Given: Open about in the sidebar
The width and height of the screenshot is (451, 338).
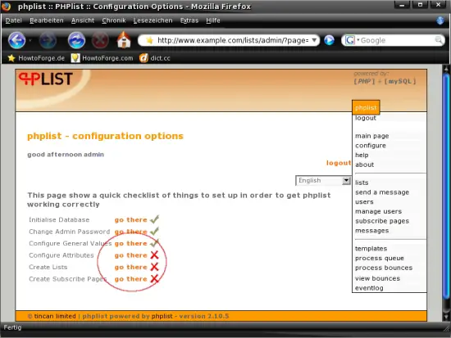Looking at the screenshot, I should [364, 164].
